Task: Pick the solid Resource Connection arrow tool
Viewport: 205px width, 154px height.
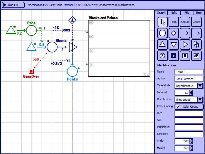Action: click(185, 33)
